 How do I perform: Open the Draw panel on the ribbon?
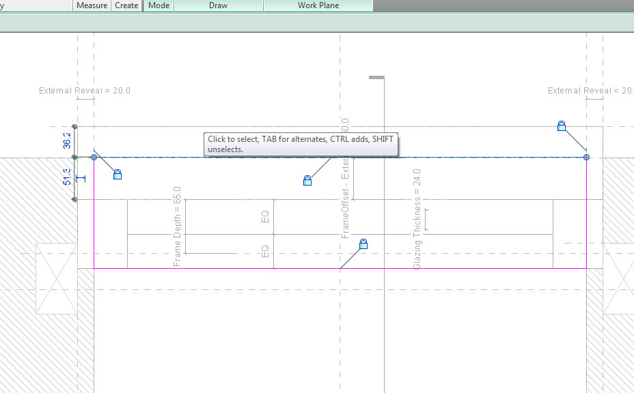[x=217, y=5]
